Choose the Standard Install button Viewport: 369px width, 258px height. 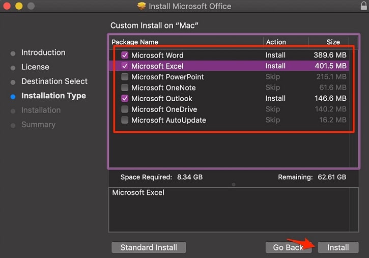(149, 247)
